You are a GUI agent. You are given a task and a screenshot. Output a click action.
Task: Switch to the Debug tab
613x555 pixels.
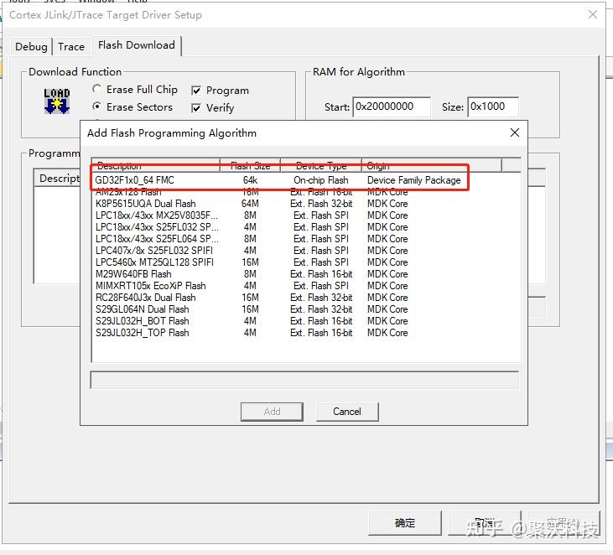pyautogui.click(x=31, y=47)
